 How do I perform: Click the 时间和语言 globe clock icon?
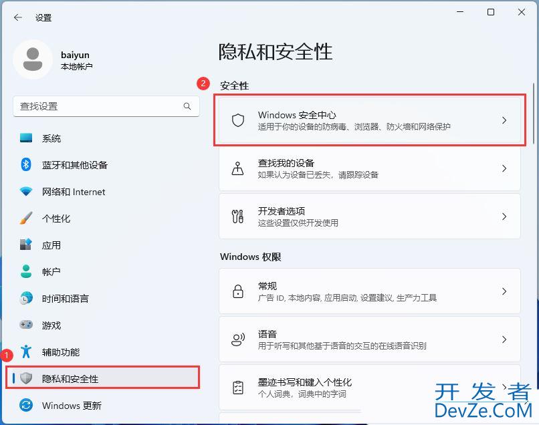click(x=26, y=298)
